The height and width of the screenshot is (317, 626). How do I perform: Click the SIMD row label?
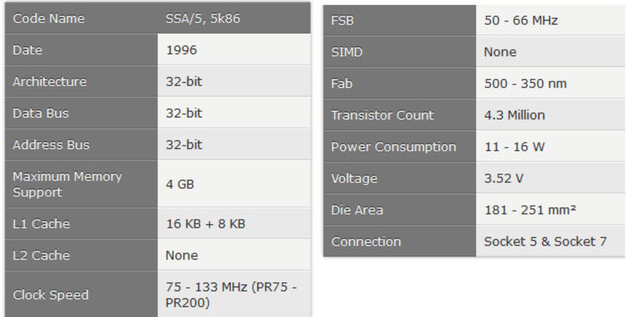(400, 52)
